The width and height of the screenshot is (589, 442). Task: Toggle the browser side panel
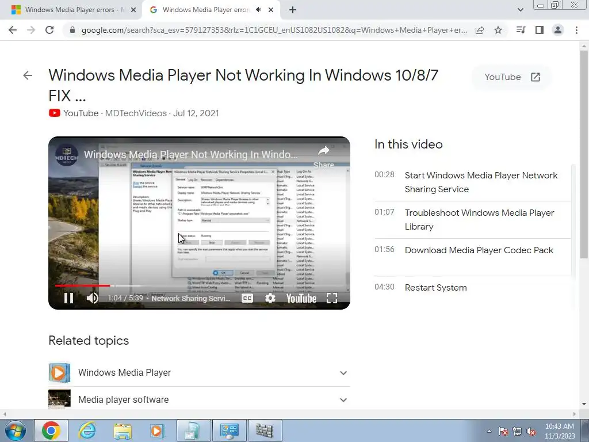(x=540, y=30)
